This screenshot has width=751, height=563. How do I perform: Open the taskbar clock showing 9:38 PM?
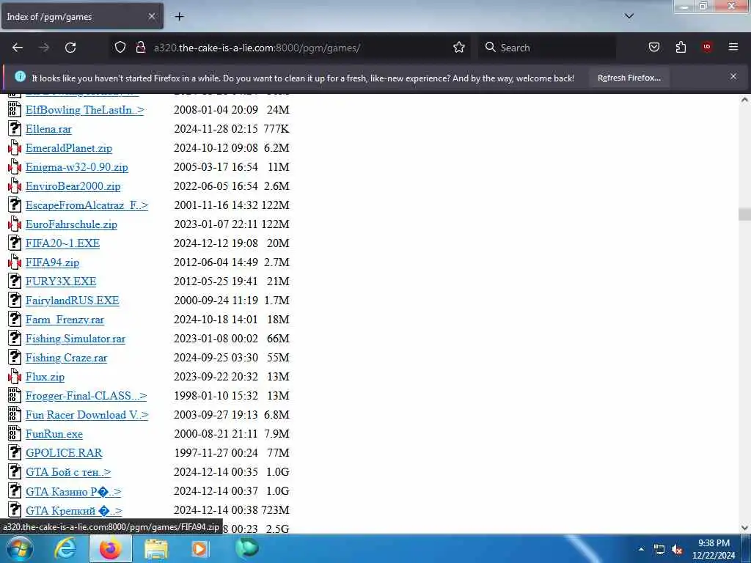click(x=714, y=549)
